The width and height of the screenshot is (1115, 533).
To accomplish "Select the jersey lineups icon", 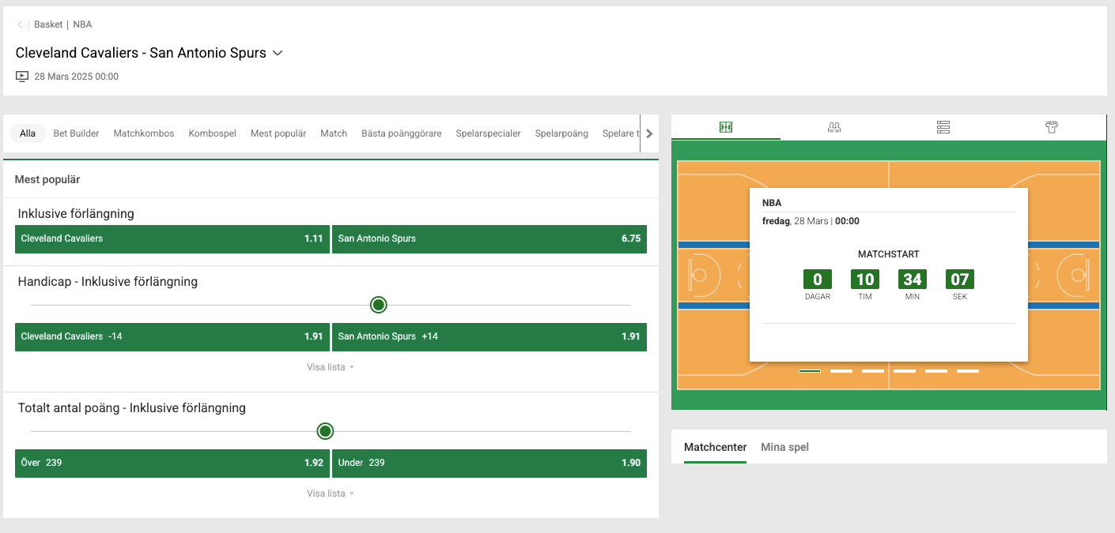I will [1051, 126].
